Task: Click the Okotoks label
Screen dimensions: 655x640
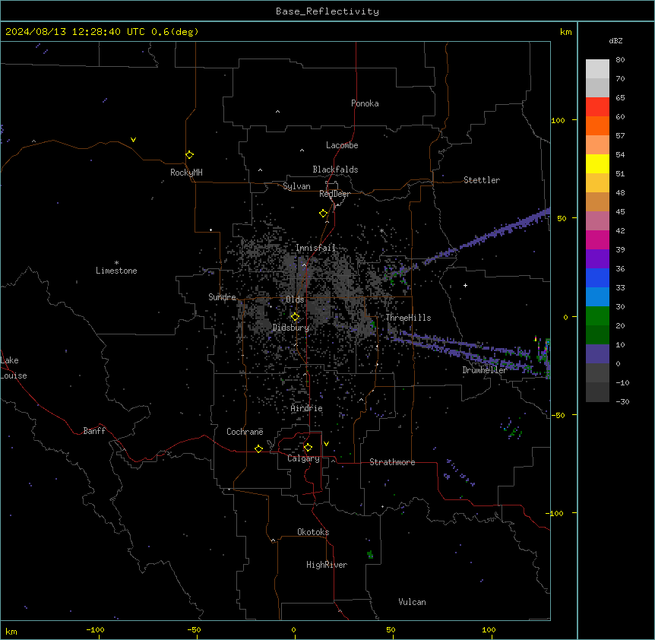Action: [x=313, y=532]
